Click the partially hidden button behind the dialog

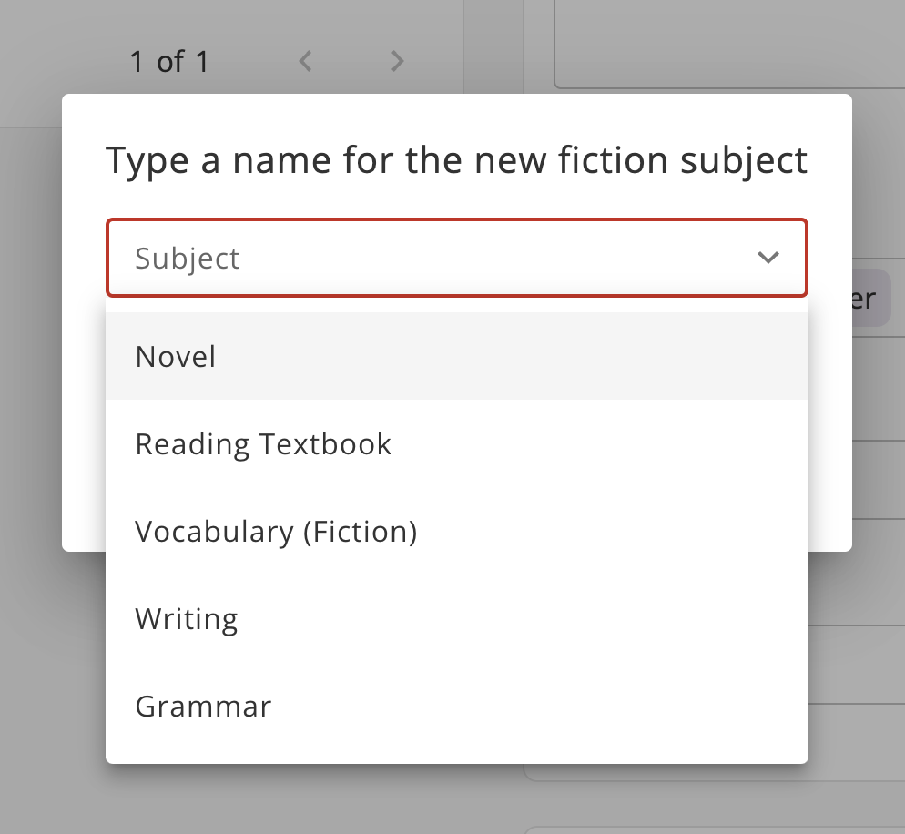click(870, 299)
